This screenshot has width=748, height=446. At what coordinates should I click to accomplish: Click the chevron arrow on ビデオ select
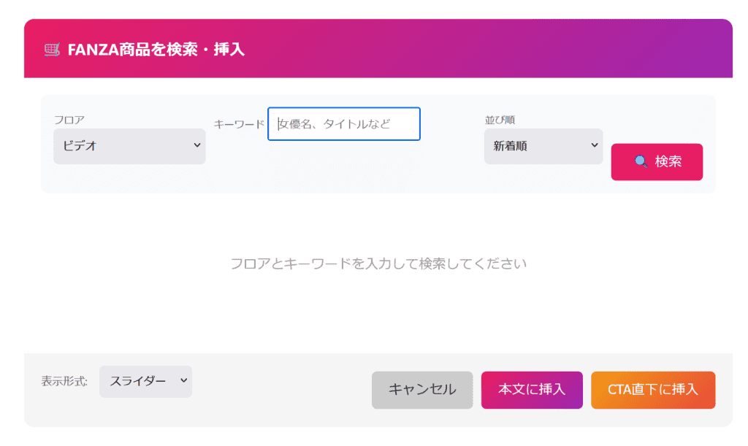pos(196,145)
